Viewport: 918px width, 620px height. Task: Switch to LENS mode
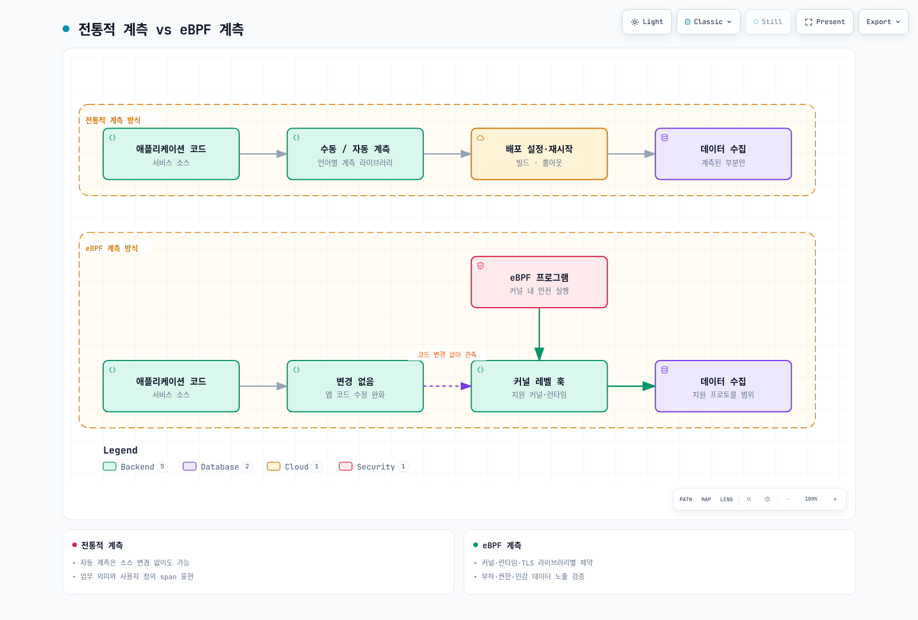(726, 499)
